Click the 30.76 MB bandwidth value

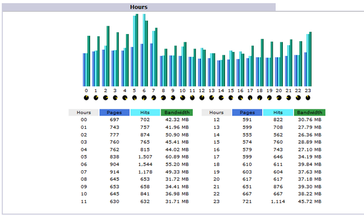(310, 120)
